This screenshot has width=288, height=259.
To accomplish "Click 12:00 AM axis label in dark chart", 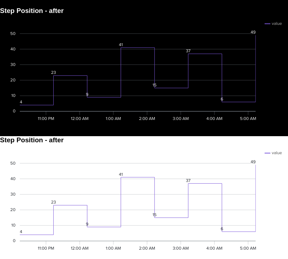I will coord(80,119).
